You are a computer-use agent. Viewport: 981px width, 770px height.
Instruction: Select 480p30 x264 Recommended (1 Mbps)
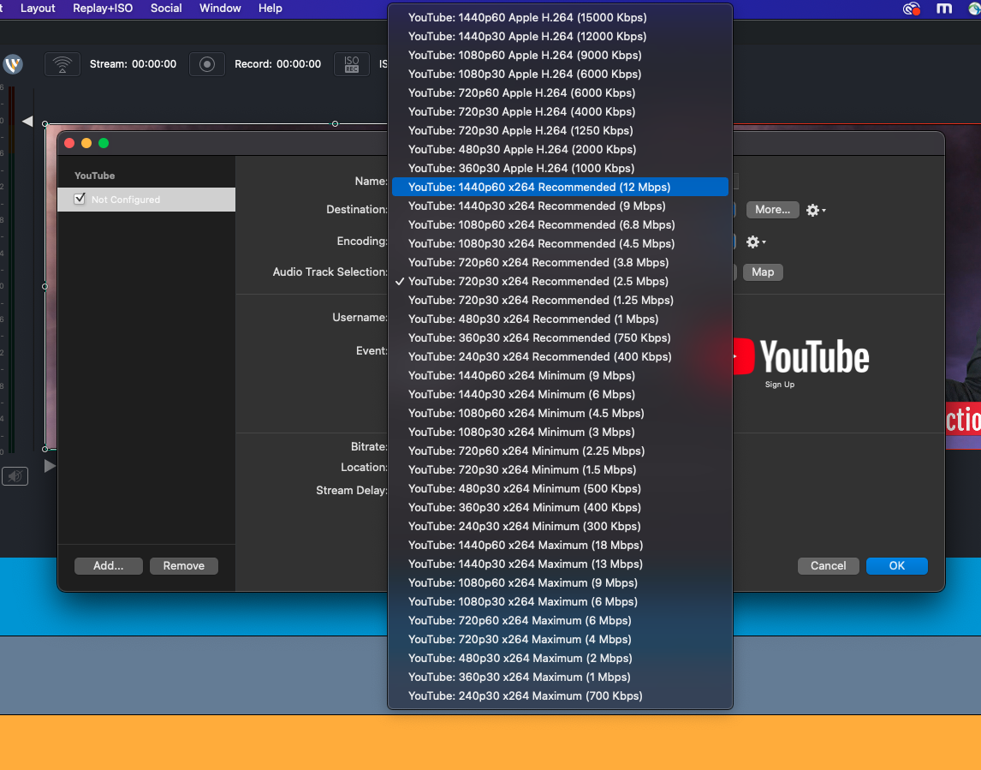(560, 319)
